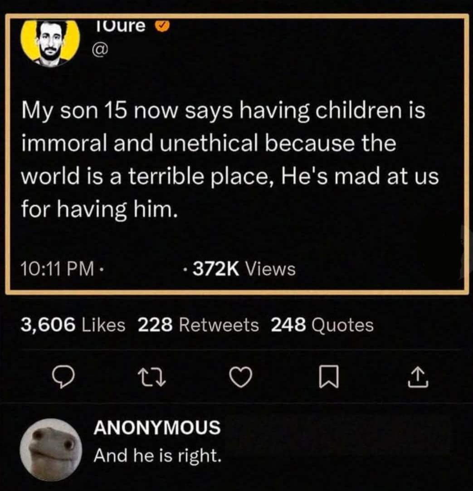This screenshot has height=491, width=473.
Task: Open the ANONYMOUS commenter's frog avatar
Action: [x=51, y=450]
